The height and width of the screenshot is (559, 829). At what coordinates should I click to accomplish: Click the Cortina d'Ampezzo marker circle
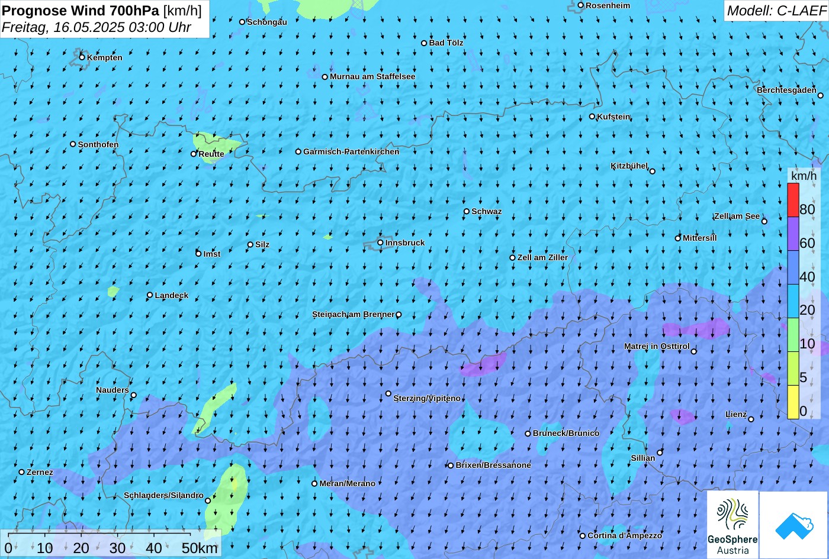(x=582, y=536)
